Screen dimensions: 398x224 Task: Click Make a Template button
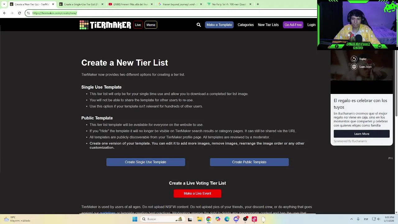pos(219,25)
